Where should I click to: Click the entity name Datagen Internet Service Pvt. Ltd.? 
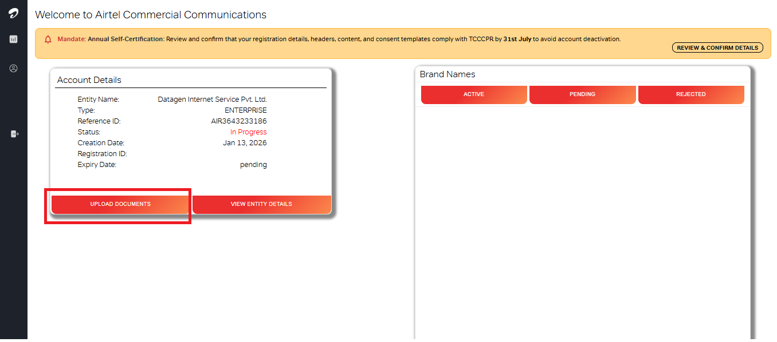pos(212,100)
